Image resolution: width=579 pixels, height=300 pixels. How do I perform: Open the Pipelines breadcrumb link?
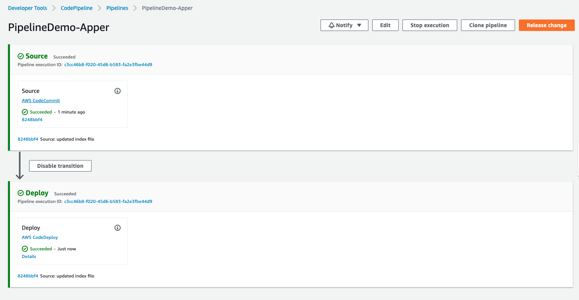(x=117, y=8)
